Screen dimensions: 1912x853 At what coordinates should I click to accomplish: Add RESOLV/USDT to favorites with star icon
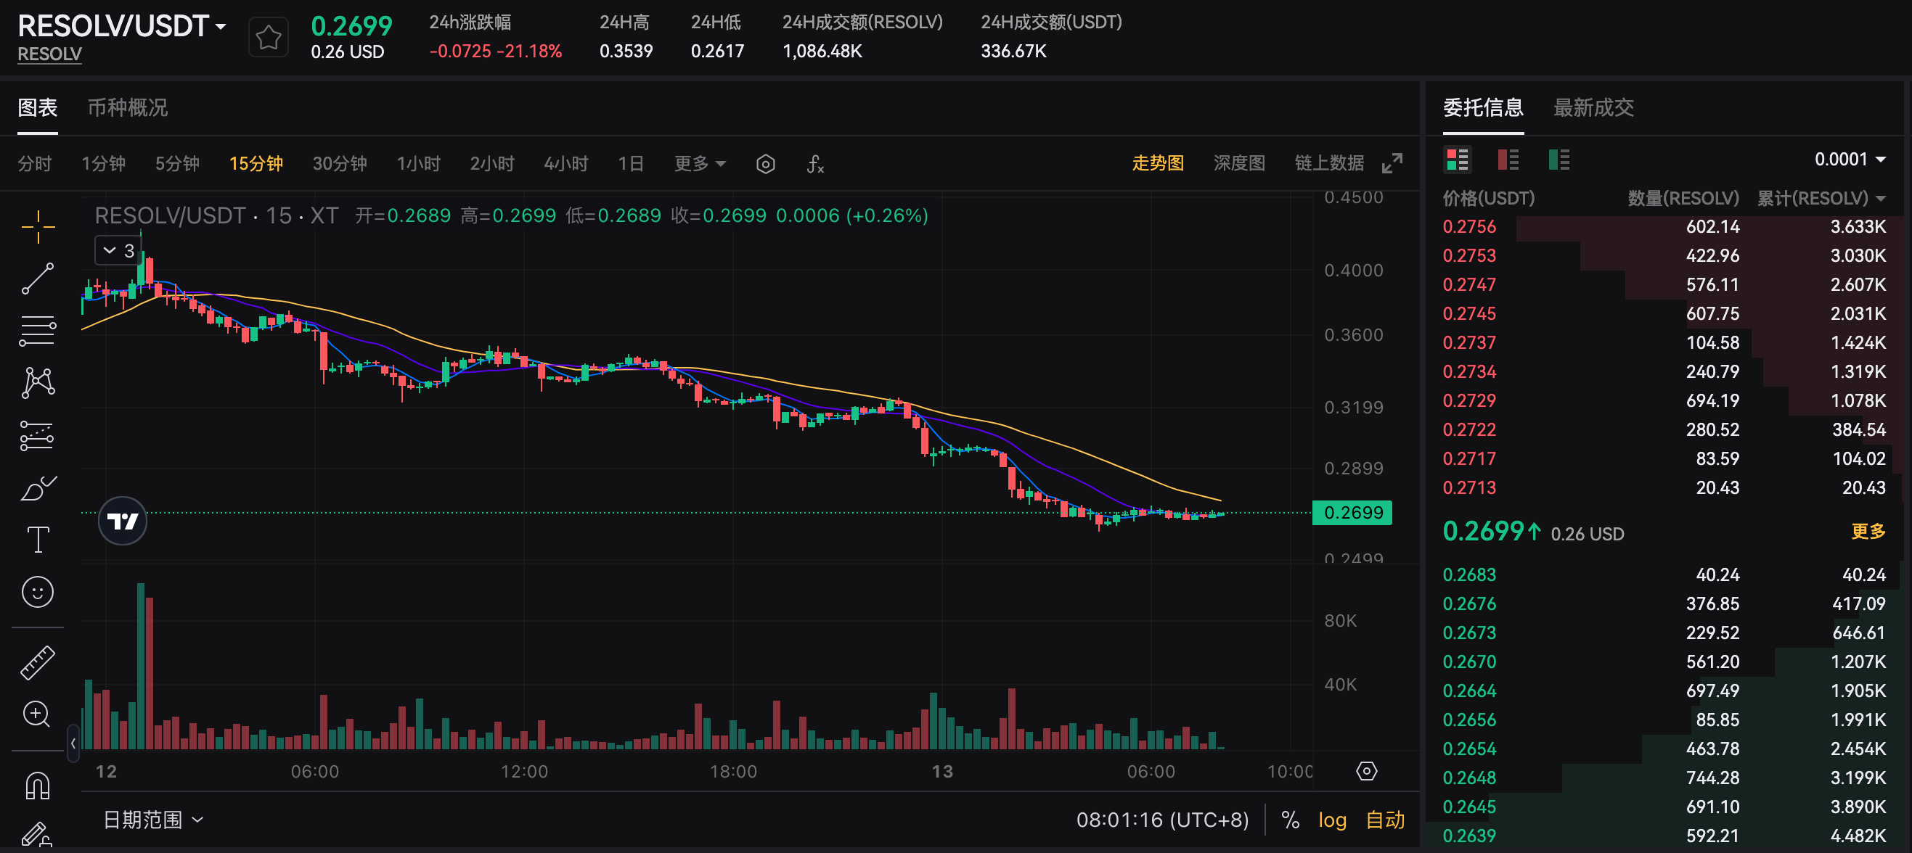(x=268, y=37)
